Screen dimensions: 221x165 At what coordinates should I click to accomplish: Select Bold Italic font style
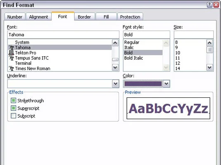133,58
